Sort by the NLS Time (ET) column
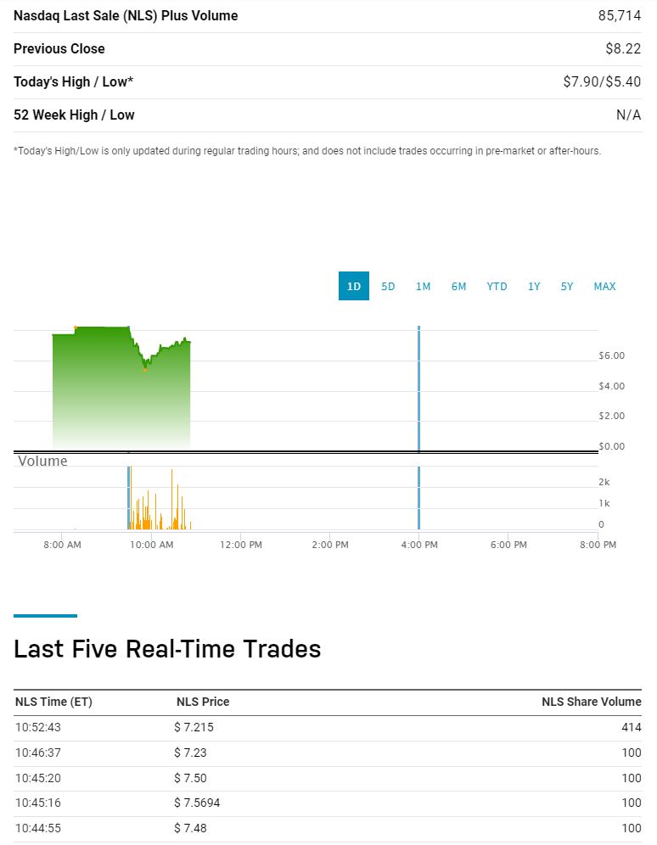 [52, 702]
